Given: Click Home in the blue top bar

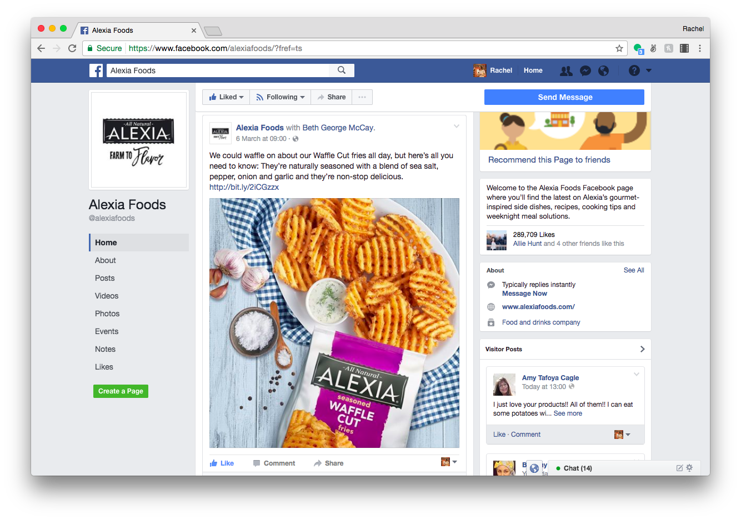Looking at the screenshot, I should (533, 70).
